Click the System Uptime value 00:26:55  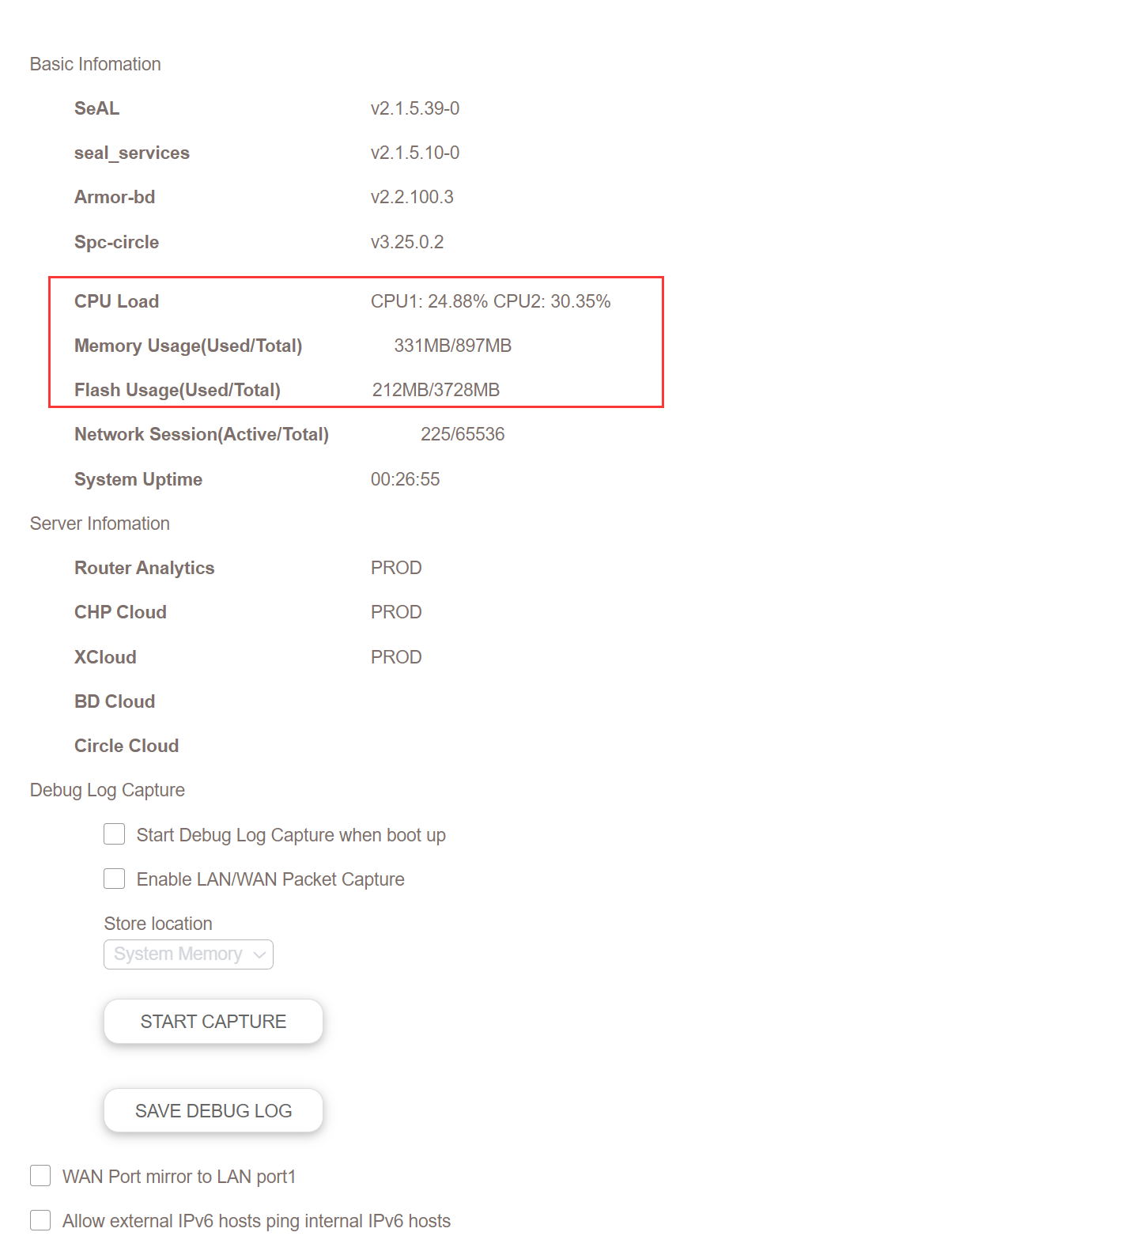coord(405,479)
